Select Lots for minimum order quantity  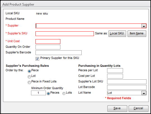tap(64, 93)
